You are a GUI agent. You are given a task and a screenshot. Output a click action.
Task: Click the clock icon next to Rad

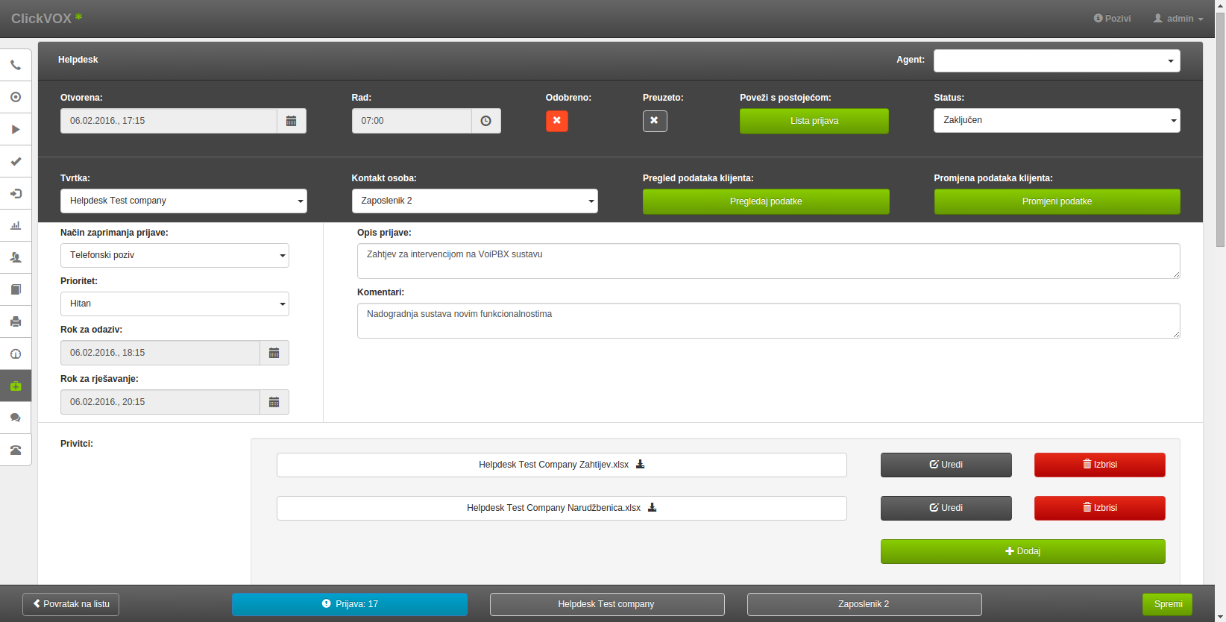(x=485, y=121)
